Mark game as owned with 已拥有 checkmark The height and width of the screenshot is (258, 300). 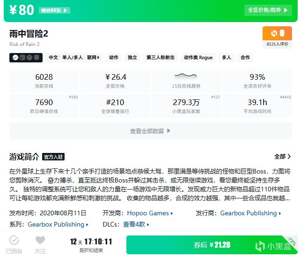pyautogui.click(x=14, y=244)
